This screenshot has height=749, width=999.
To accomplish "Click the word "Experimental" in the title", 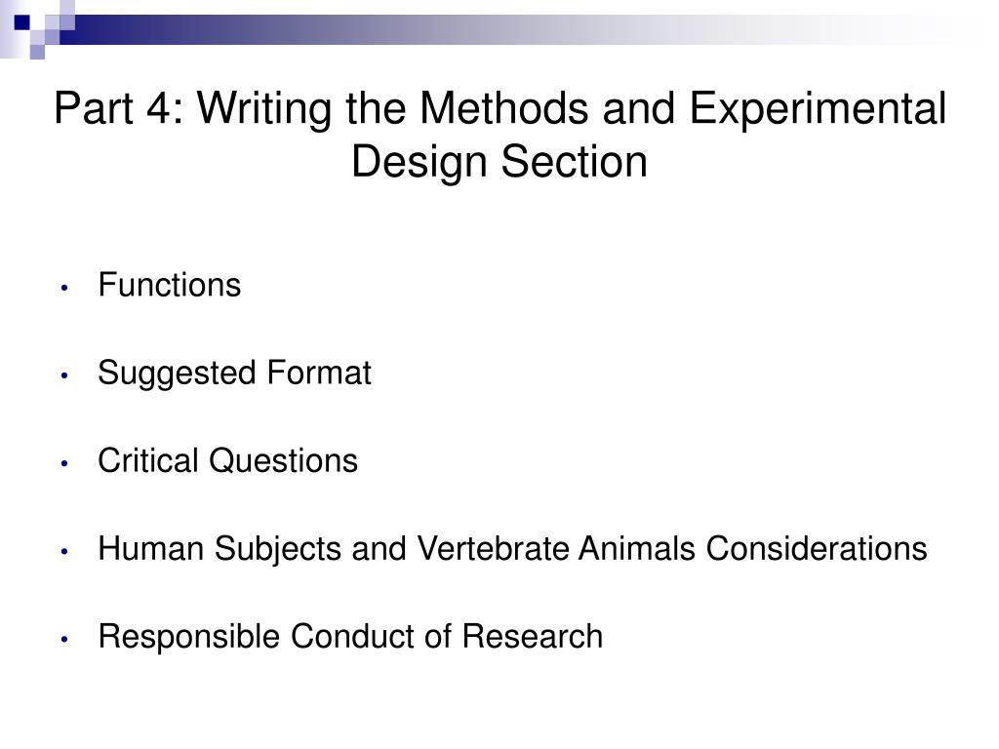I will [x=819, y=109].
